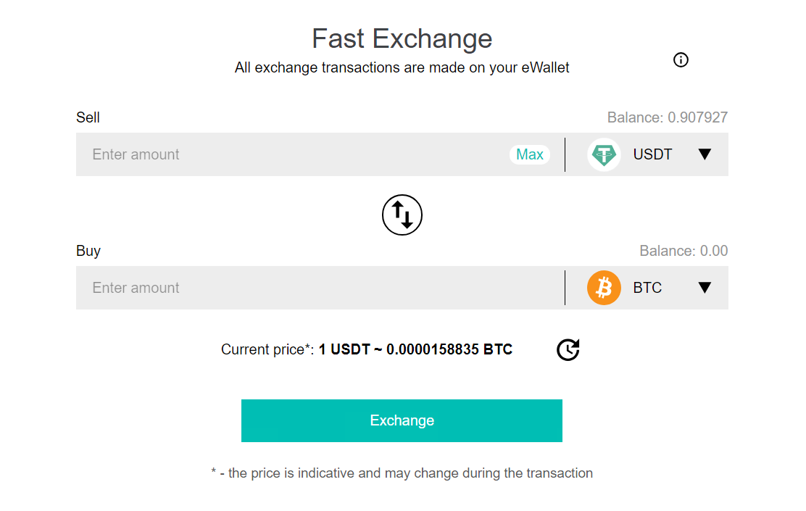Image resolution: width=806 pixels, height=511 pixels.
Task: Click the Buy label above the second field
Action: 88,250
